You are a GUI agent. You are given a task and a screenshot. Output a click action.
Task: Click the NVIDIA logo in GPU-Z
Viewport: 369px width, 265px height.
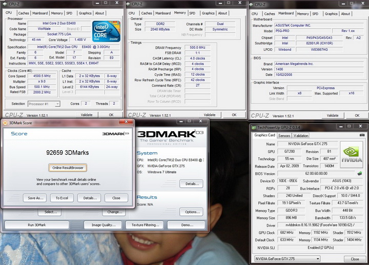352,154
